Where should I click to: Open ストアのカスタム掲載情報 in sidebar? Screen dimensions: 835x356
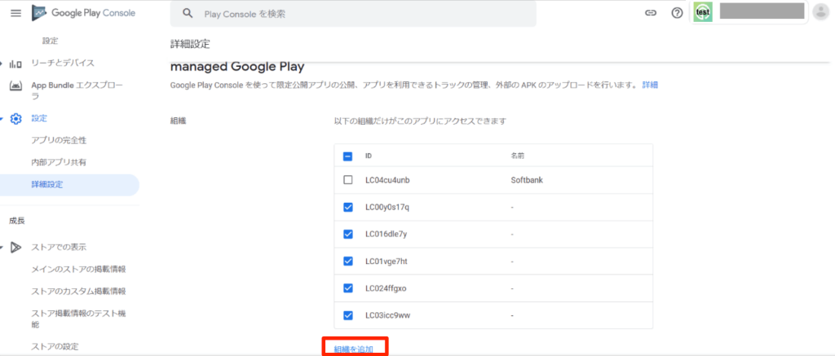coord(78,291)
